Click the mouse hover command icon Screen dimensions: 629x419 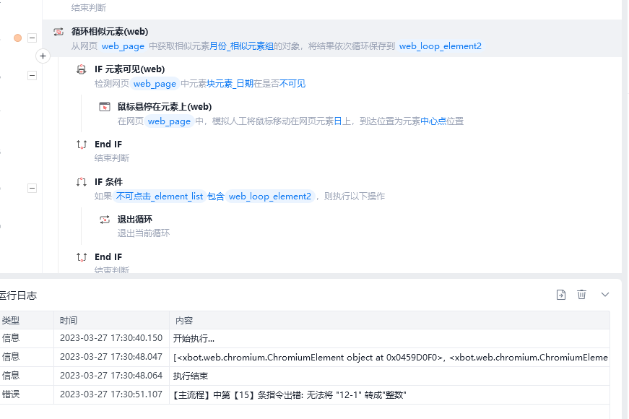click(104, 107)
